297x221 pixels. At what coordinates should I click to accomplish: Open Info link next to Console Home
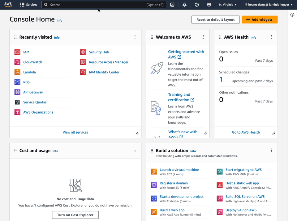pos(59,20)
